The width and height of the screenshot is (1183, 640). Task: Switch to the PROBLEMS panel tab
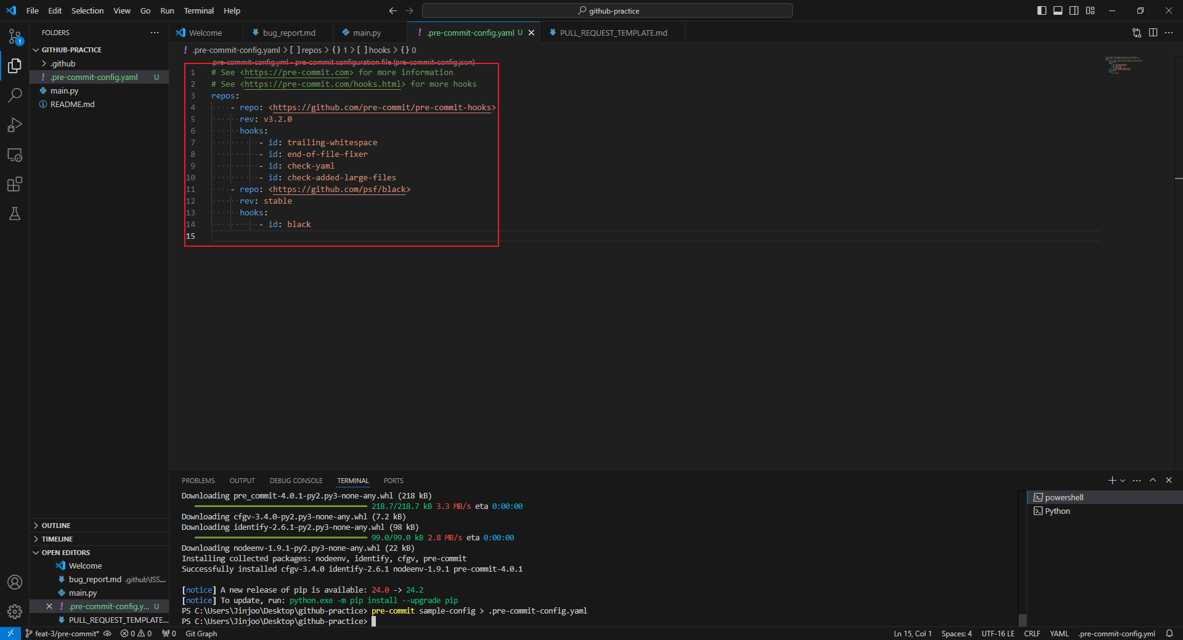click(x=198, y=481)
